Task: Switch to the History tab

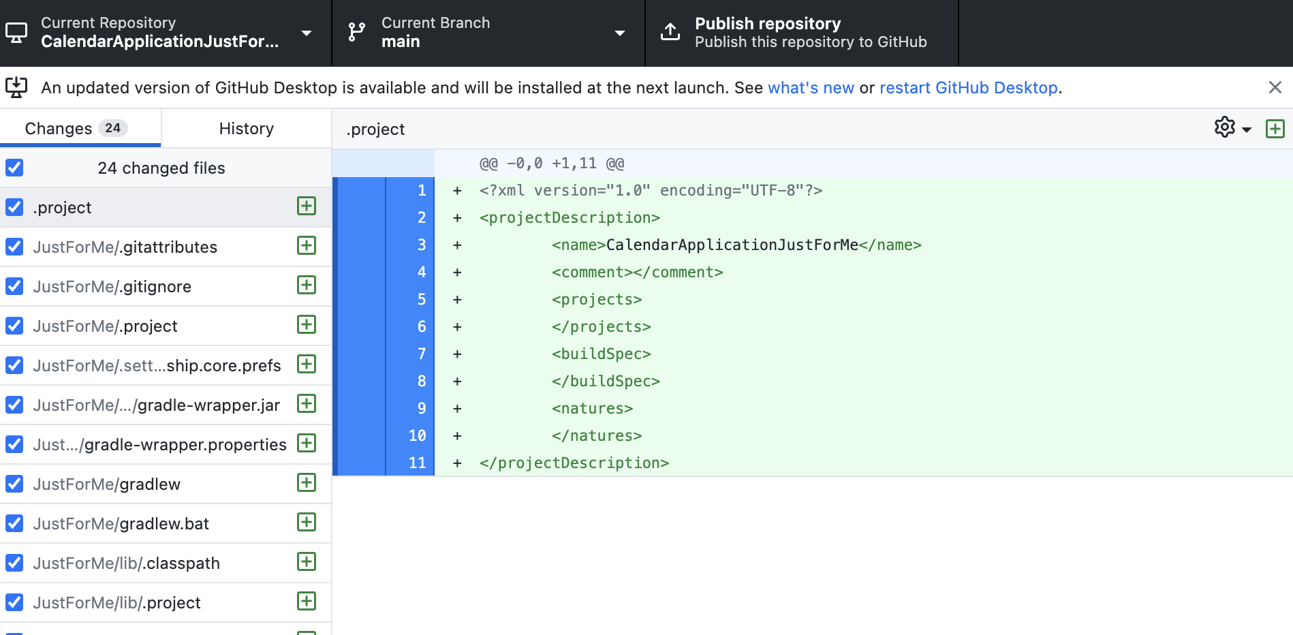Action: pos(247,128)
